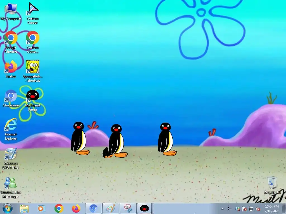Select the Windows DVD Maker desktop icon
The width and height of the screenshot is (286, 214).
coord(11,158)
